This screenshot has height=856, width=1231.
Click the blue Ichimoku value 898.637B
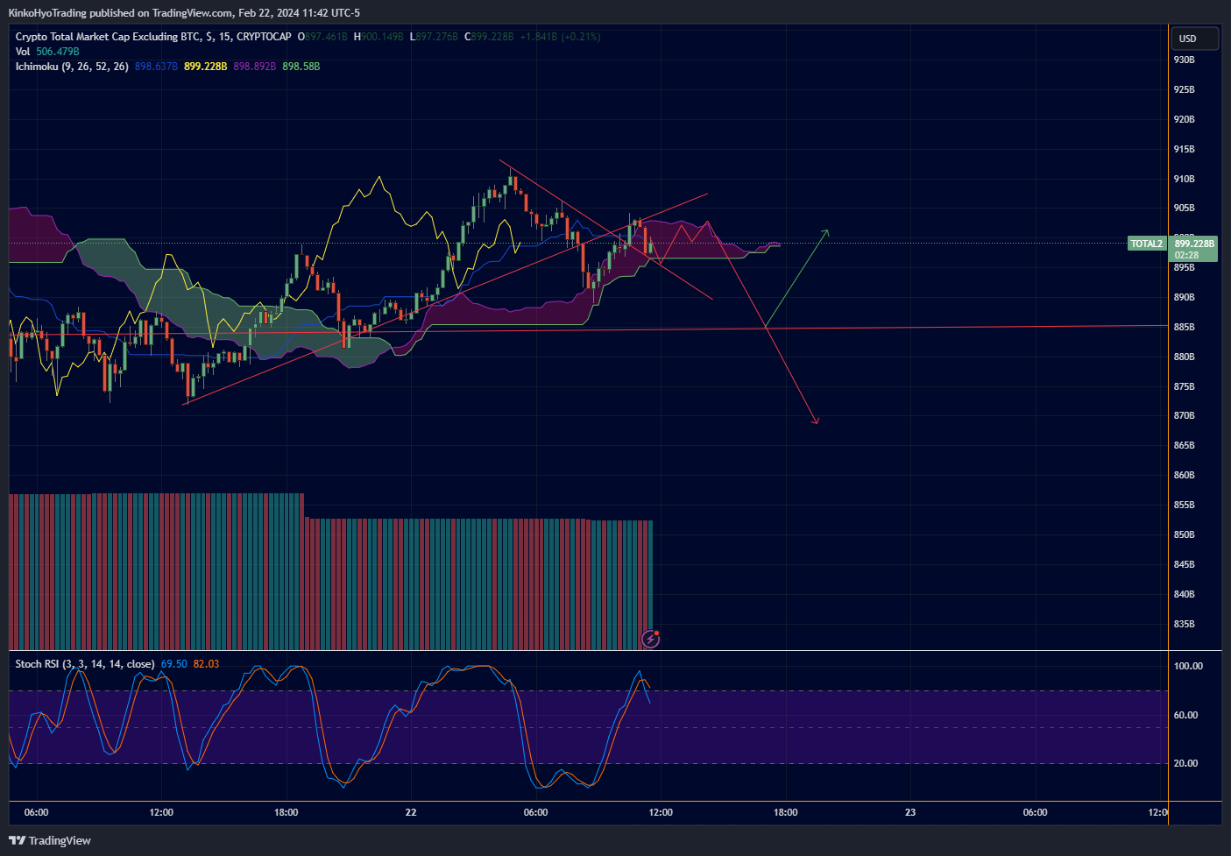(156, 67)
